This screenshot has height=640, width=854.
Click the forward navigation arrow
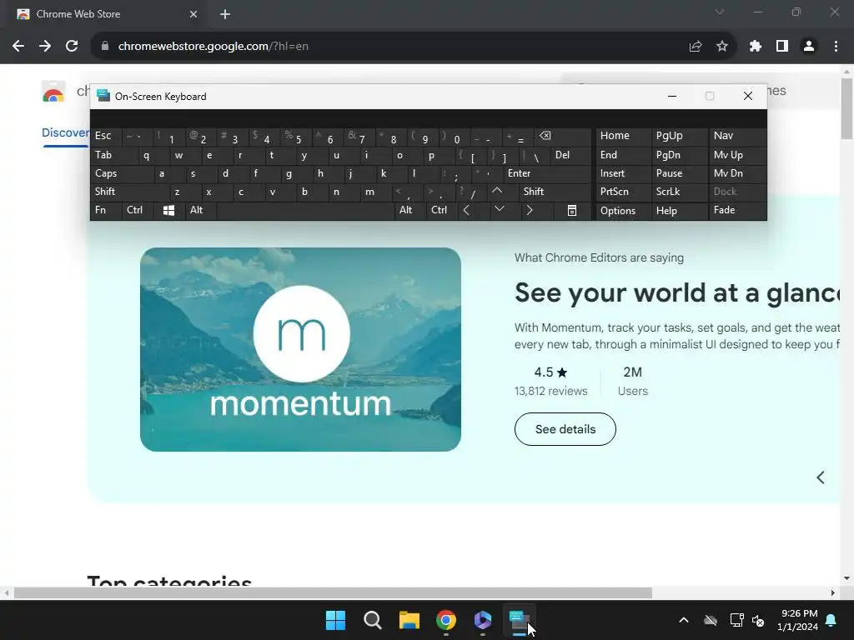click(45, 47)
